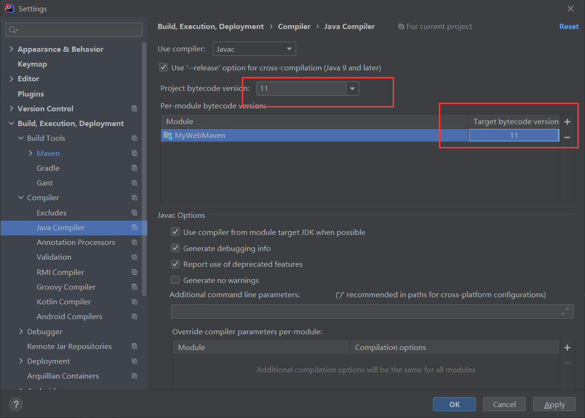Click the project-level icon beside Annotation Processors
585x418 pixels.
[134, 242]
